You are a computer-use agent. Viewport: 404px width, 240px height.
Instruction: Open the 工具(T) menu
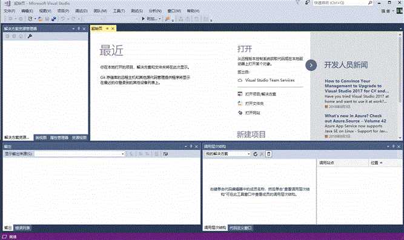pos(119,11)
